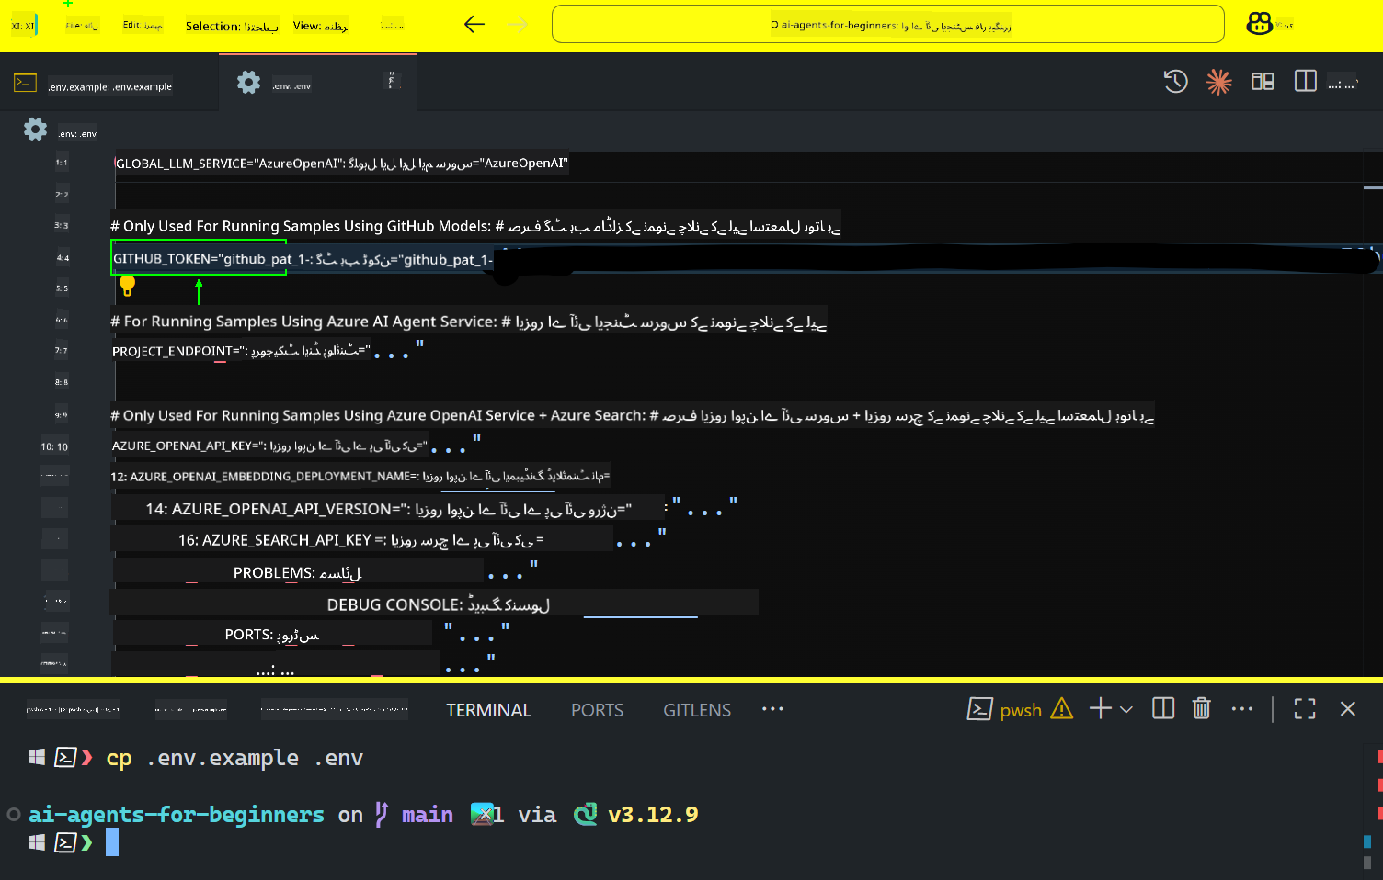Screen dimensions: 1383x880
Task: Click the pwsh terminal label
Action: click(1021, 710)
